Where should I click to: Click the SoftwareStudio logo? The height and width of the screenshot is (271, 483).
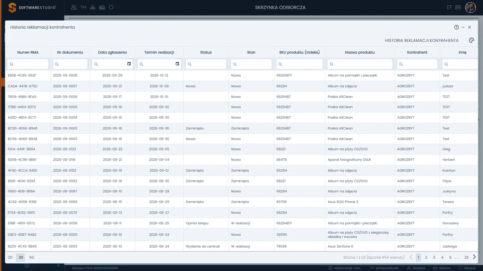pyautogui.click(x=32, y=8)
